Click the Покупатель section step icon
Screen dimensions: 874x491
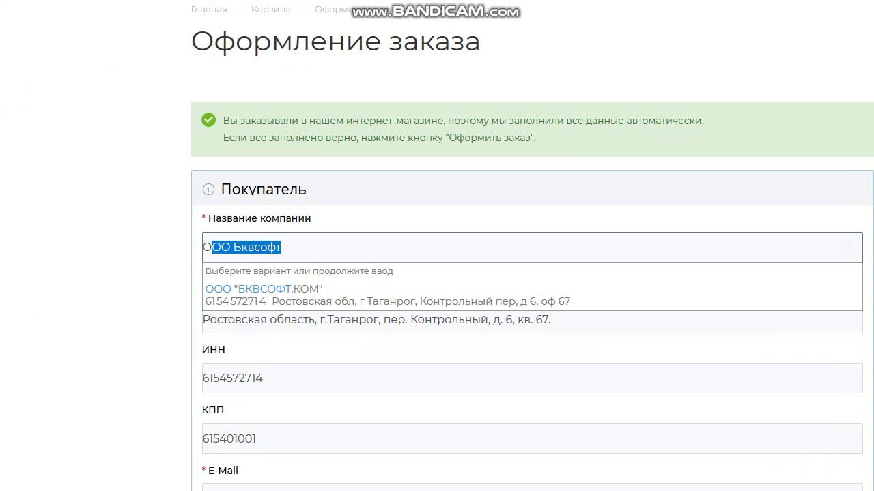coord(208,190)
